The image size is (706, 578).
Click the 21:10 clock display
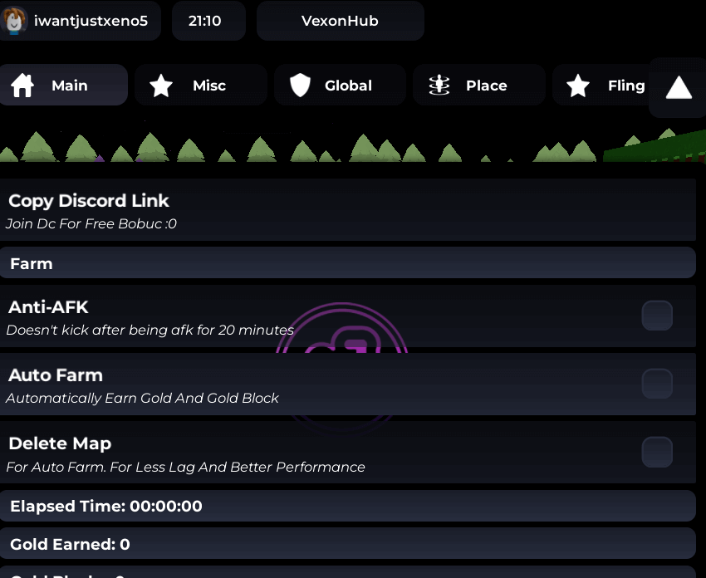[209, 21]
